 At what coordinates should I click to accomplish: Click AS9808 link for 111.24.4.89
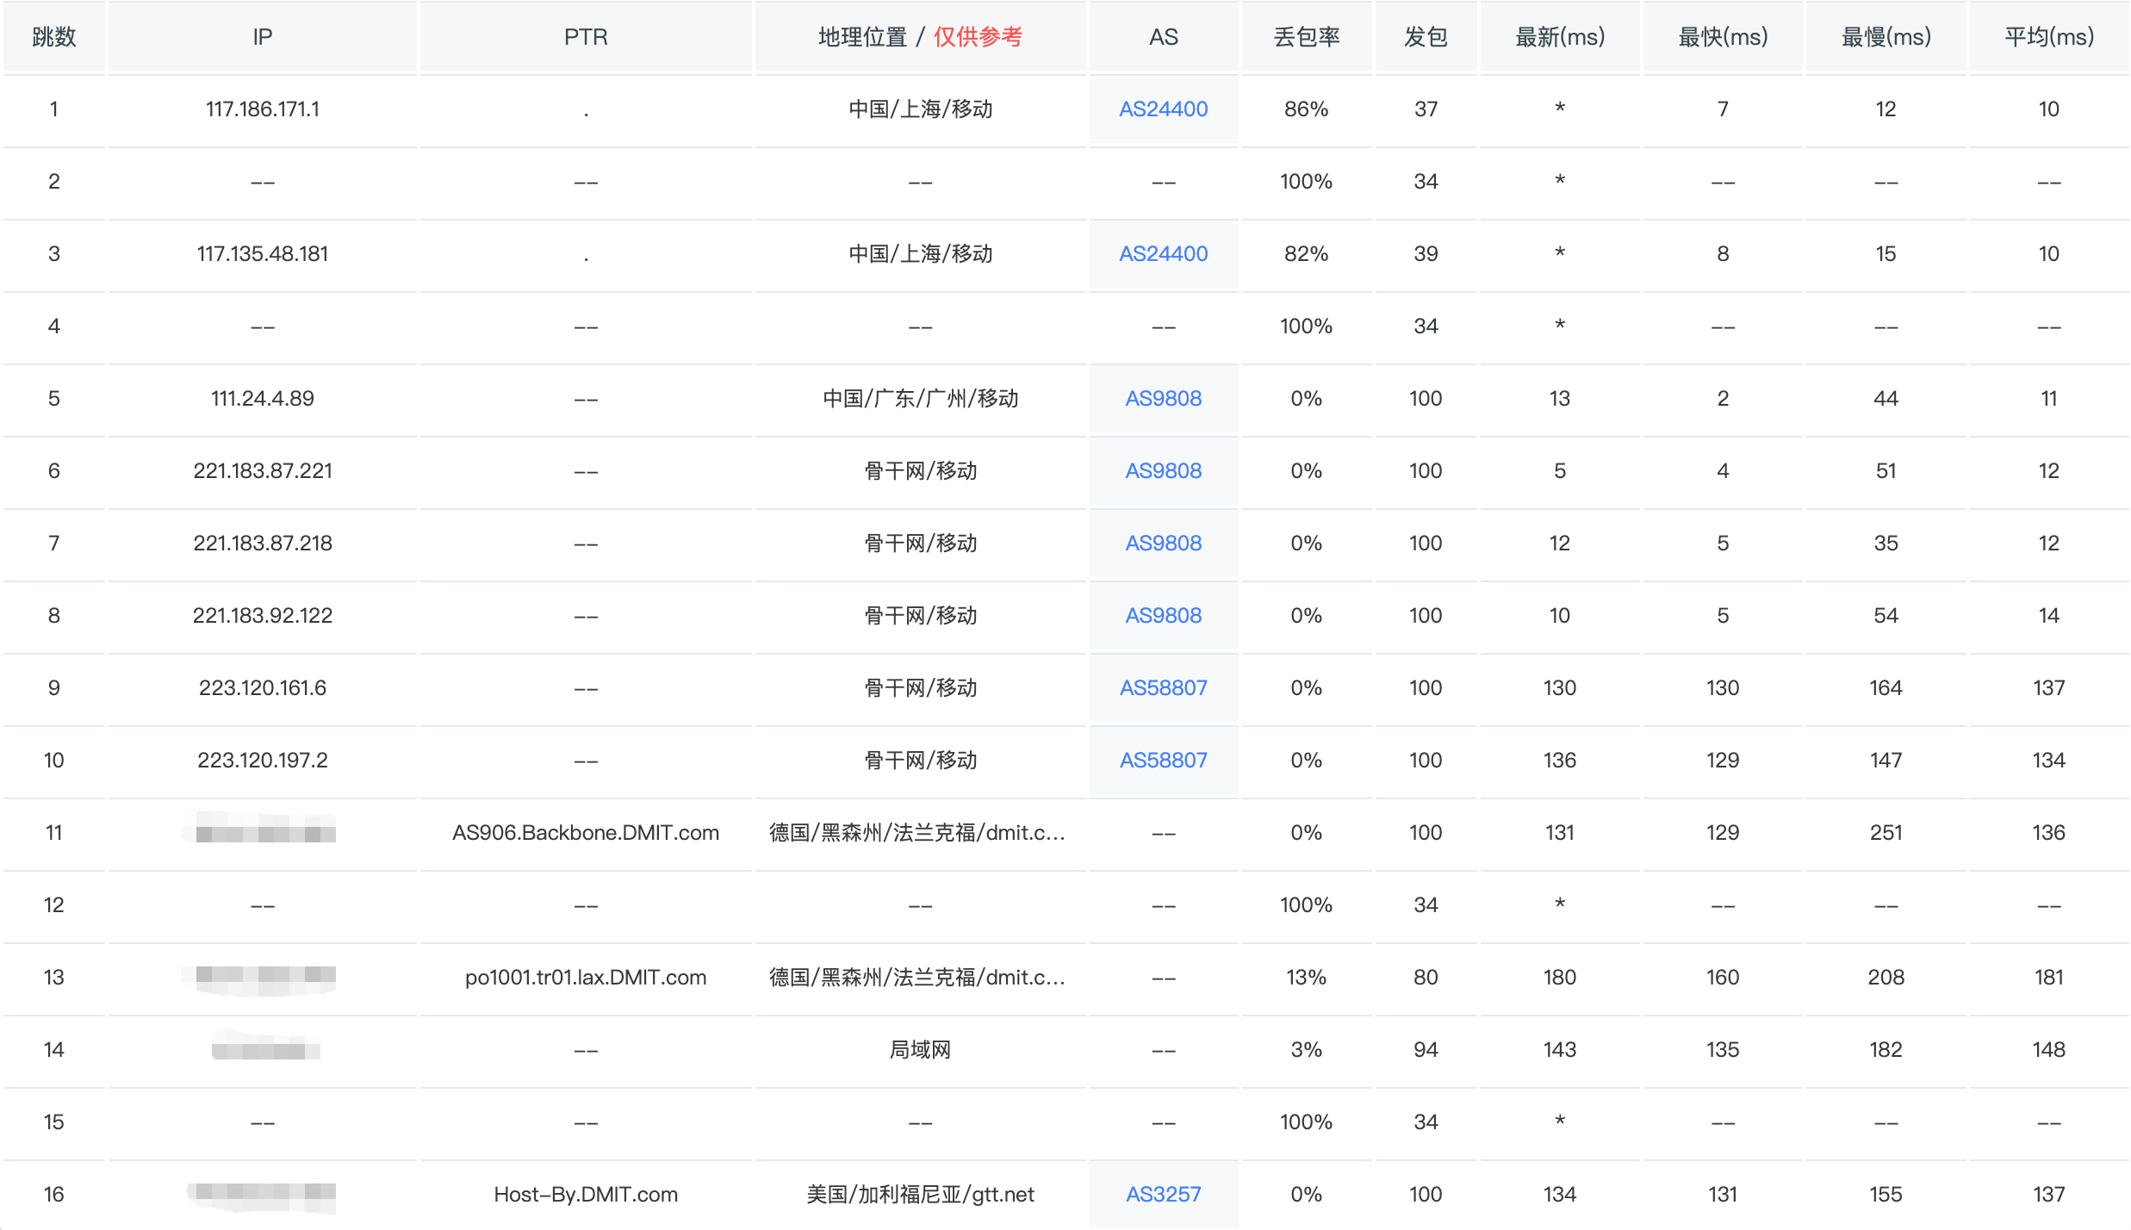(1163, 399)
